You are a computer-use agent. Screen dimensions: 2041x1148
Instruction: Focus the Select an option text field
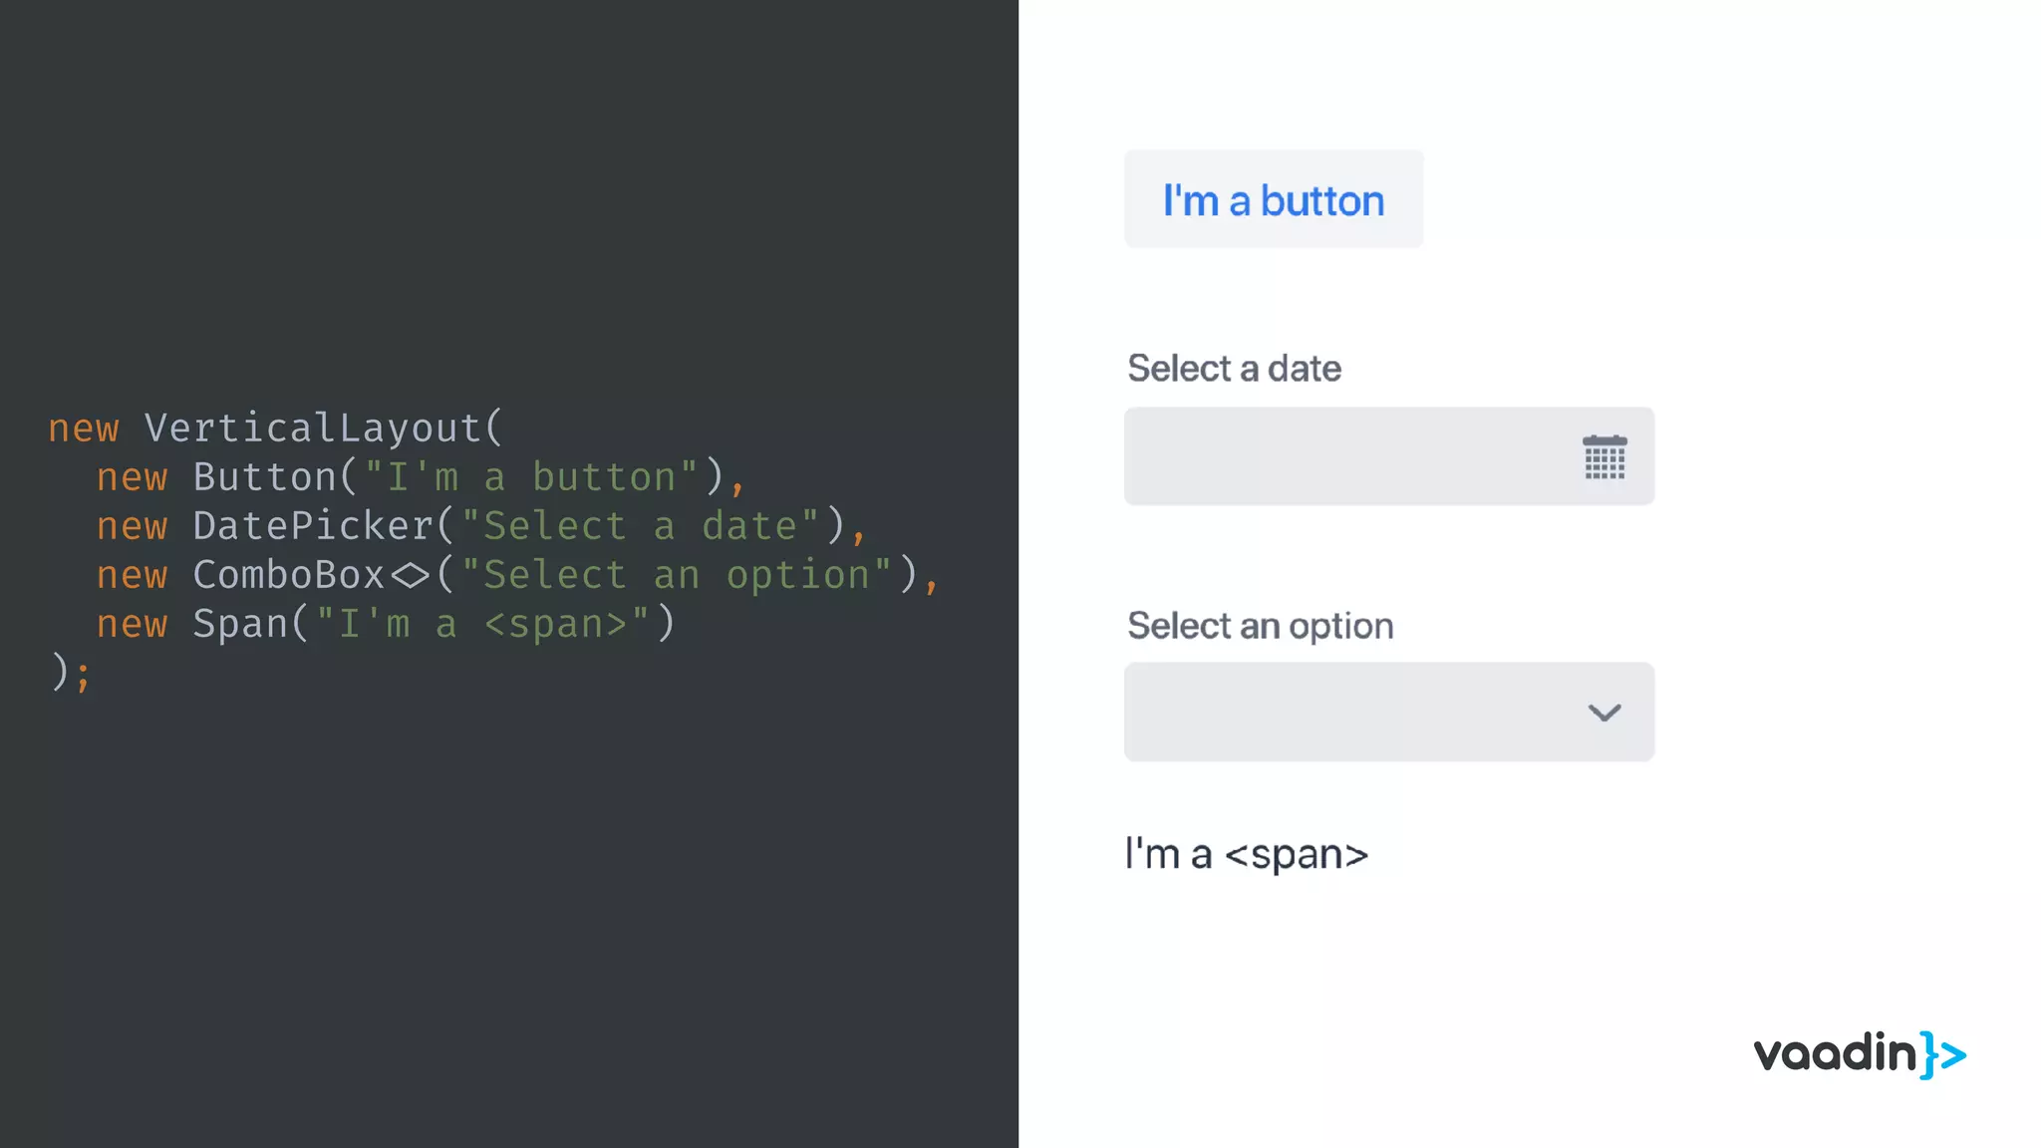click(x=1345, y=713)
